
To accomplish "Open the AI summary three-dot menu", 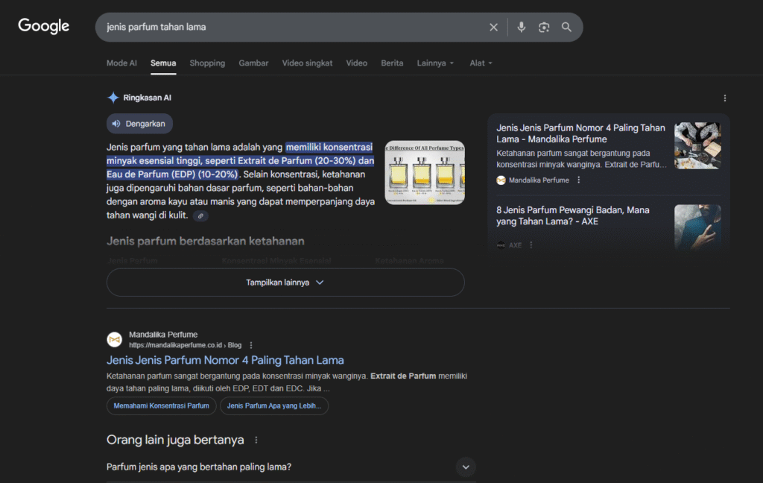I will pyautogui.click(x=724, y=98).
